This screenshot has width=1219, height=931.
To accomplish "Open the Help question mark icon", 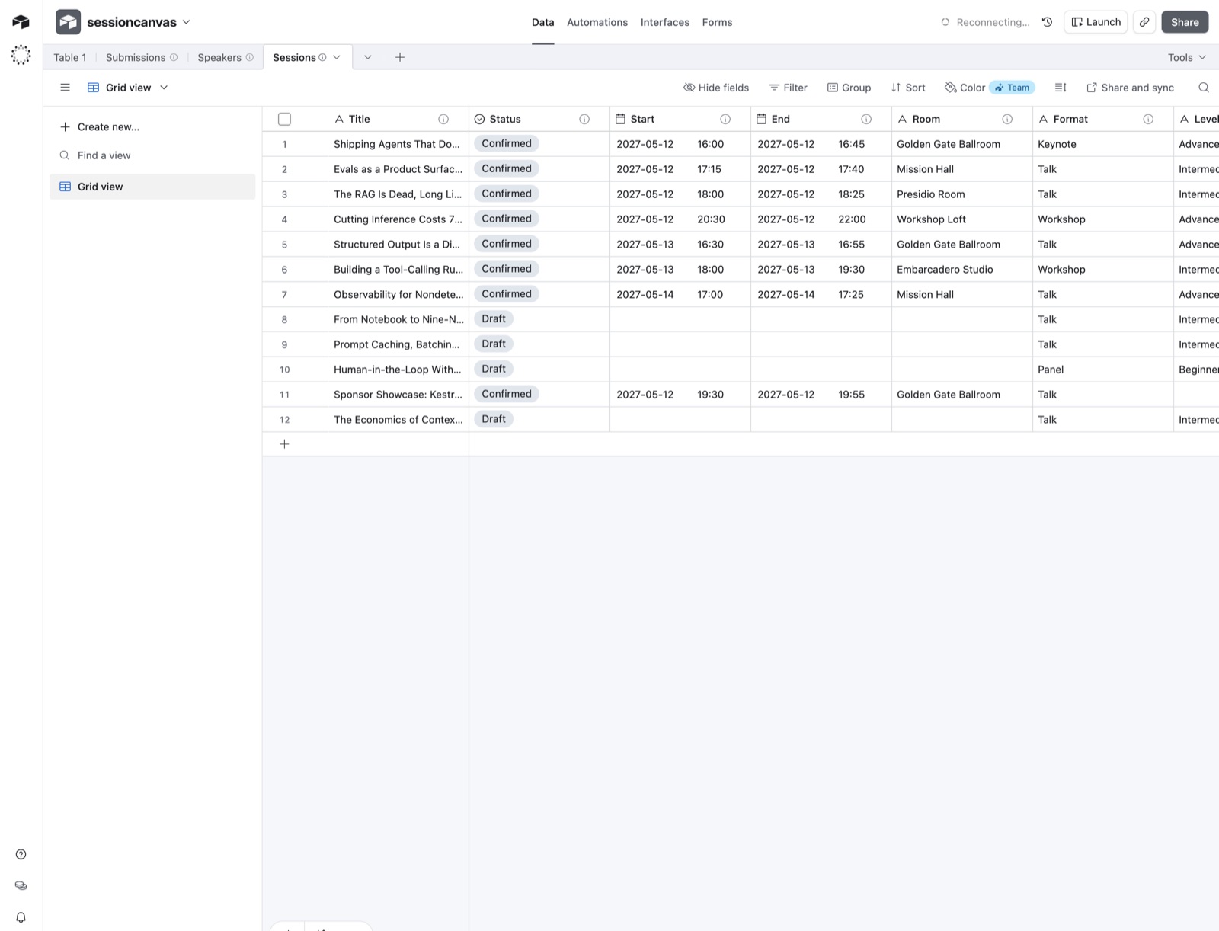I will 21,854.
